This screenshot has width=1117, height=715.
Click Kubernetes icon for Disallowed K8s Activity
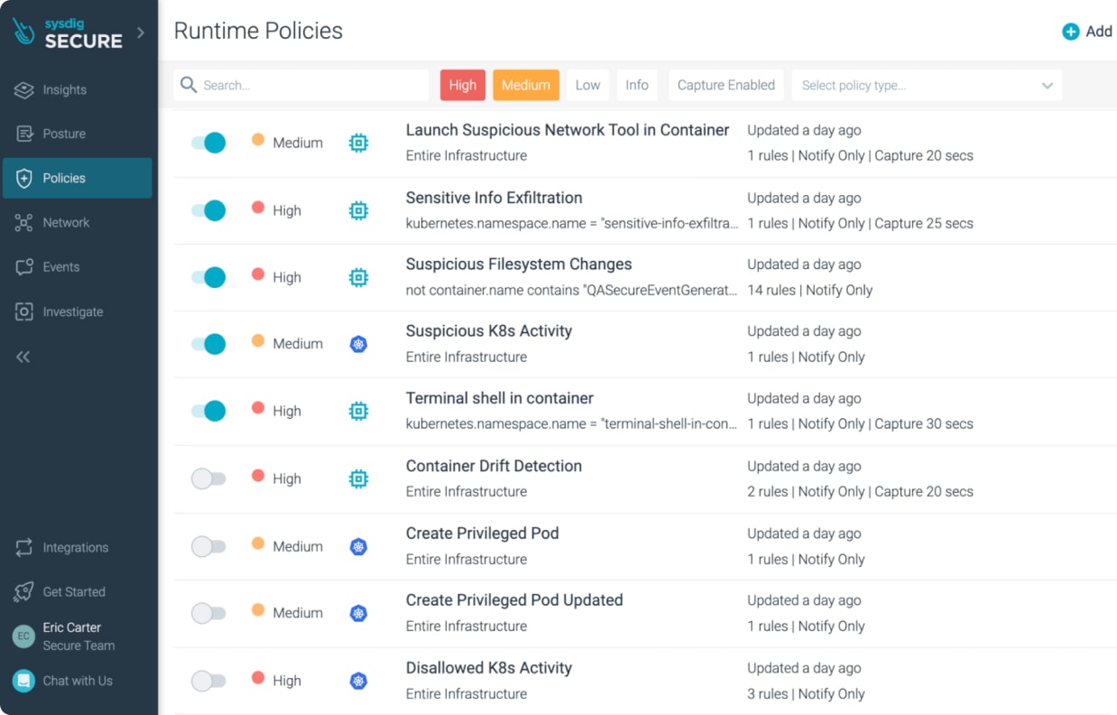pos(358,681)
